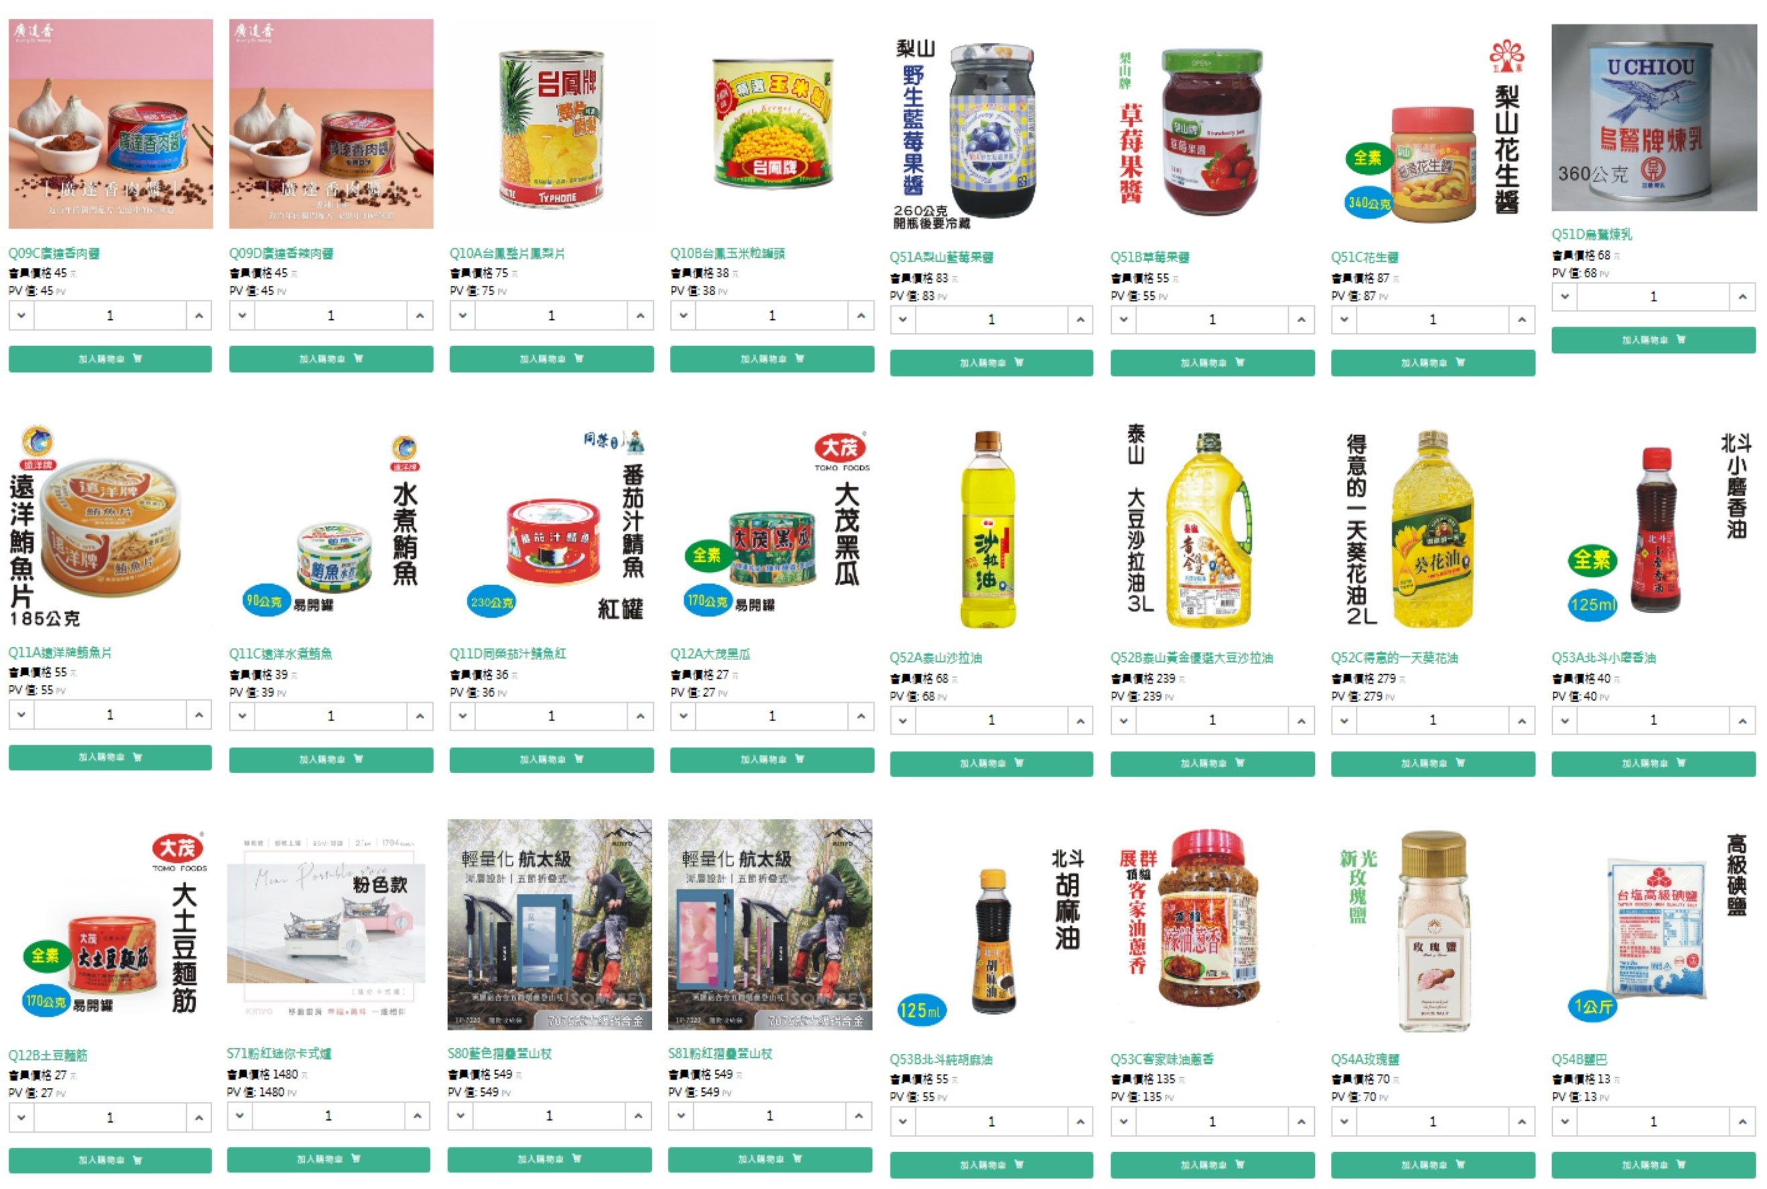Add S80 blue folding trekking pole to cart
The width and height of the screenshot is (1767, 1189).
[549, 1159]
